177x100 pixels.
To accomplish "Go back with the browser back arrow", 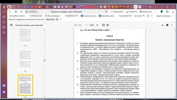I will coord(10,12).
